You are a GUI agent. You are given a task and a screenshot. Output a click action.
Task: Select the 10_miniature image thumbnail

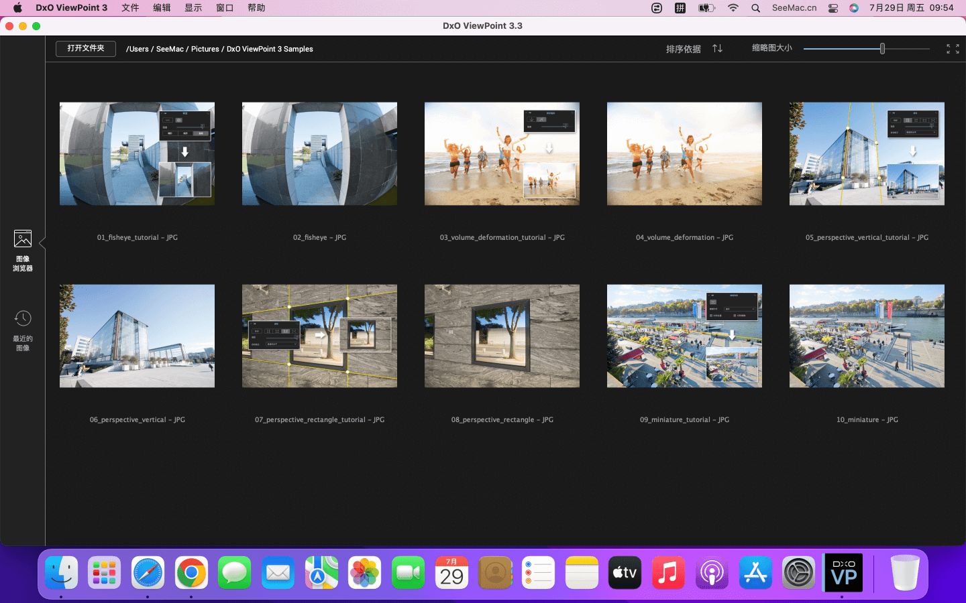[867, 336]
